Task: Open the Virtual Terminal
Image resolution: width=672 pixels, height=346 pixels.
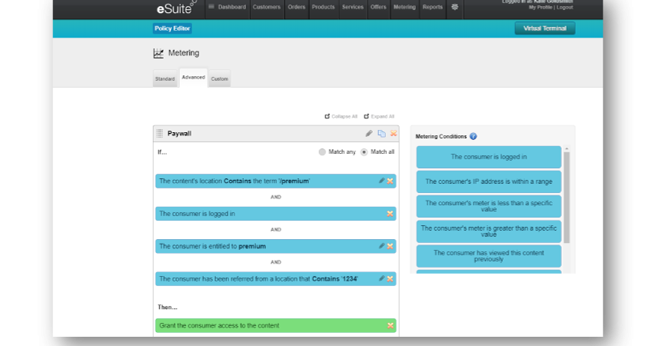Action: (x=544, y=28)
